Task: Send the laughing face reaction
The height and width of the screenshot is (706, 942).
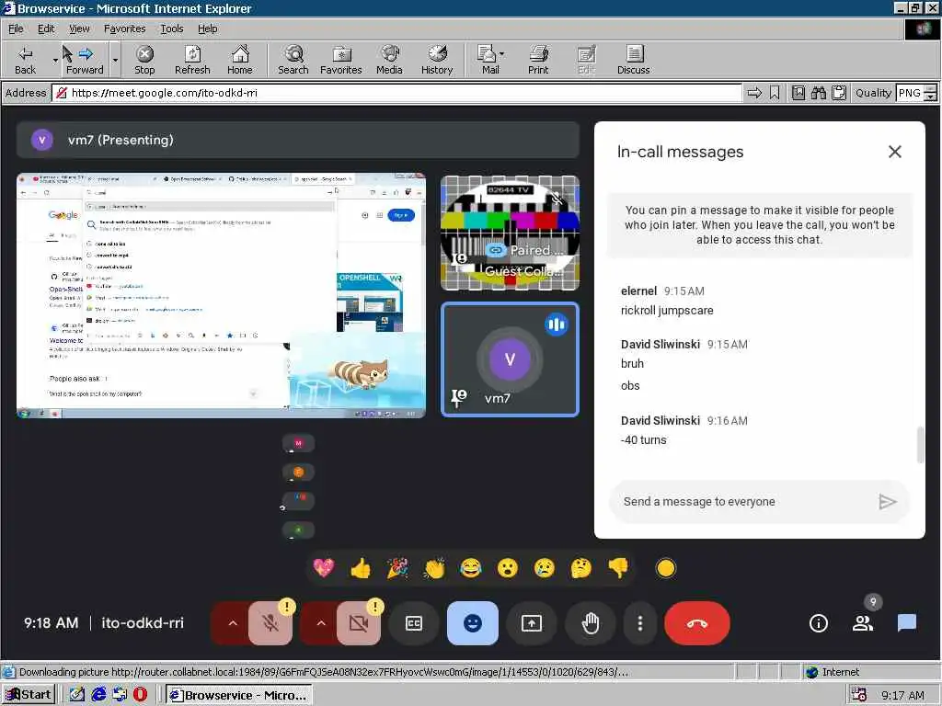Action: [470, 567]
